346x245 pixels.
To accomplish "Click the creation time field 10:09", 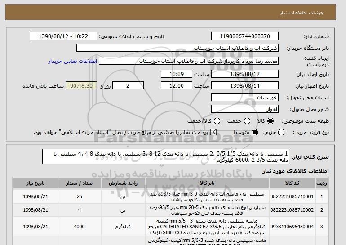I will point(177,74).
